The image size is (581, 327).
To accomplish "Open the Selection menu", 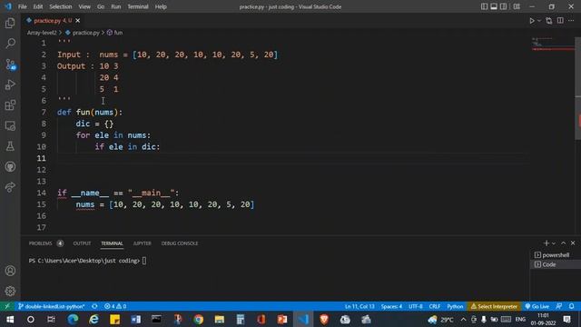I will [x=61, y=6].
